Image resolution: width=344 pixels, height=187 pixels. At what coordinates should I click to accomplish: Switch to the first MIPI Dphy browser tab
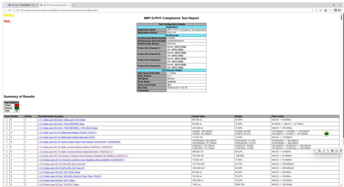click(23, 5)
